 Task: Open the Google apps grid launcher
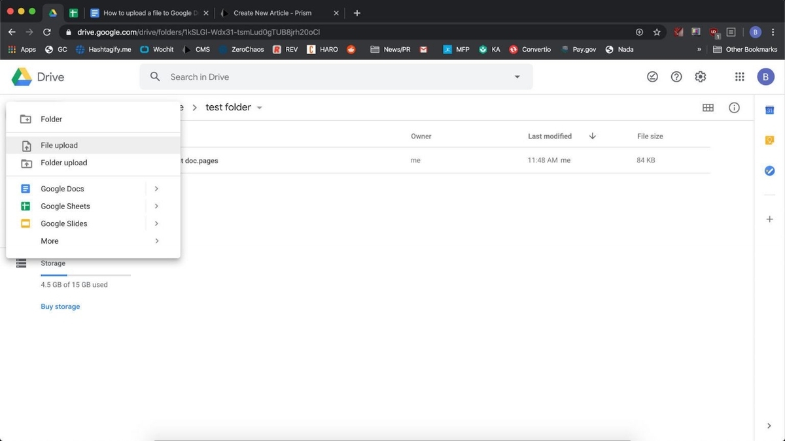click(x=739, y=76)
